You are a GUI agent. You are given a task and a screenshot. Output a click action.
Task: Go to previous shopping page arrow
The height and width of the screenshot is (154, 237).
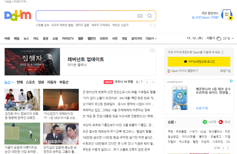pyautogui.click(x=223, y=148)
